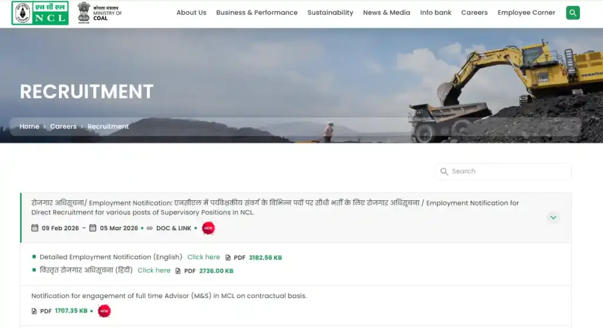603x328 pixels.
Task: Open Careers breadcrumb link
Action: 63,127
